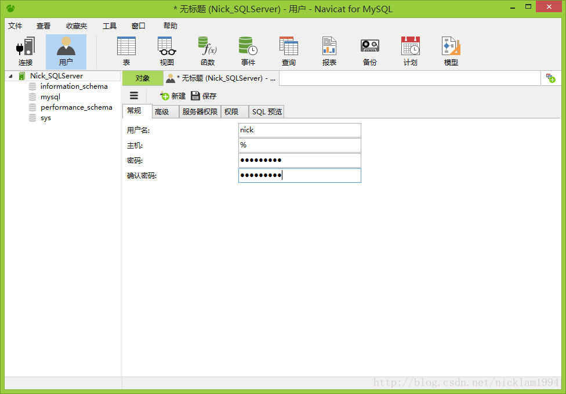The height and width of the screenshot is (394, 566).
Task: Open the 帮助 help menu
Action: (170, 26)
